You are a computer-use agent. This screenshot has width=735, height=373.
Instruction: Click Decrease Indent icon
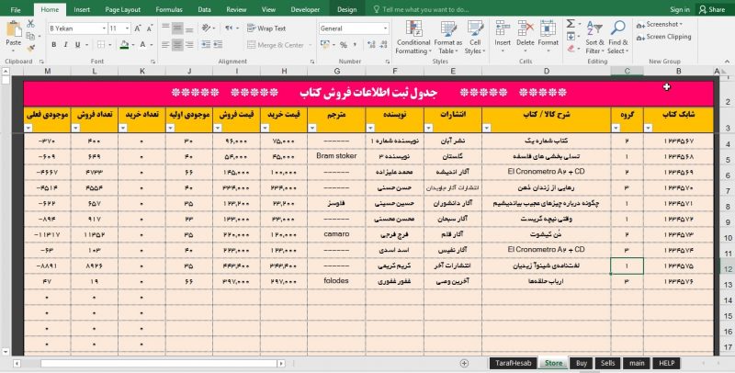(206, 44)
